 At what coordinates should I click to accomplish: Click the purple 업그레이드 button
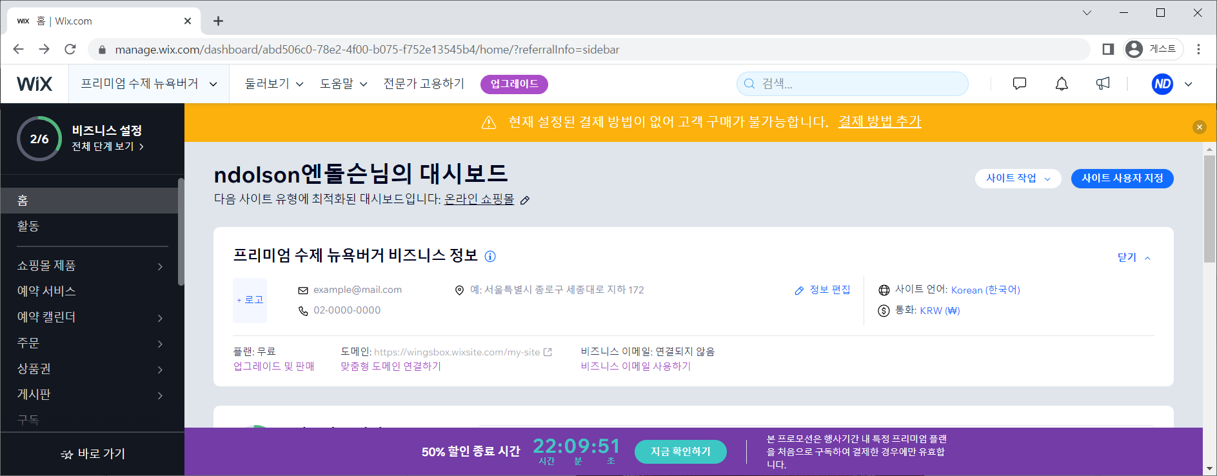514,84
